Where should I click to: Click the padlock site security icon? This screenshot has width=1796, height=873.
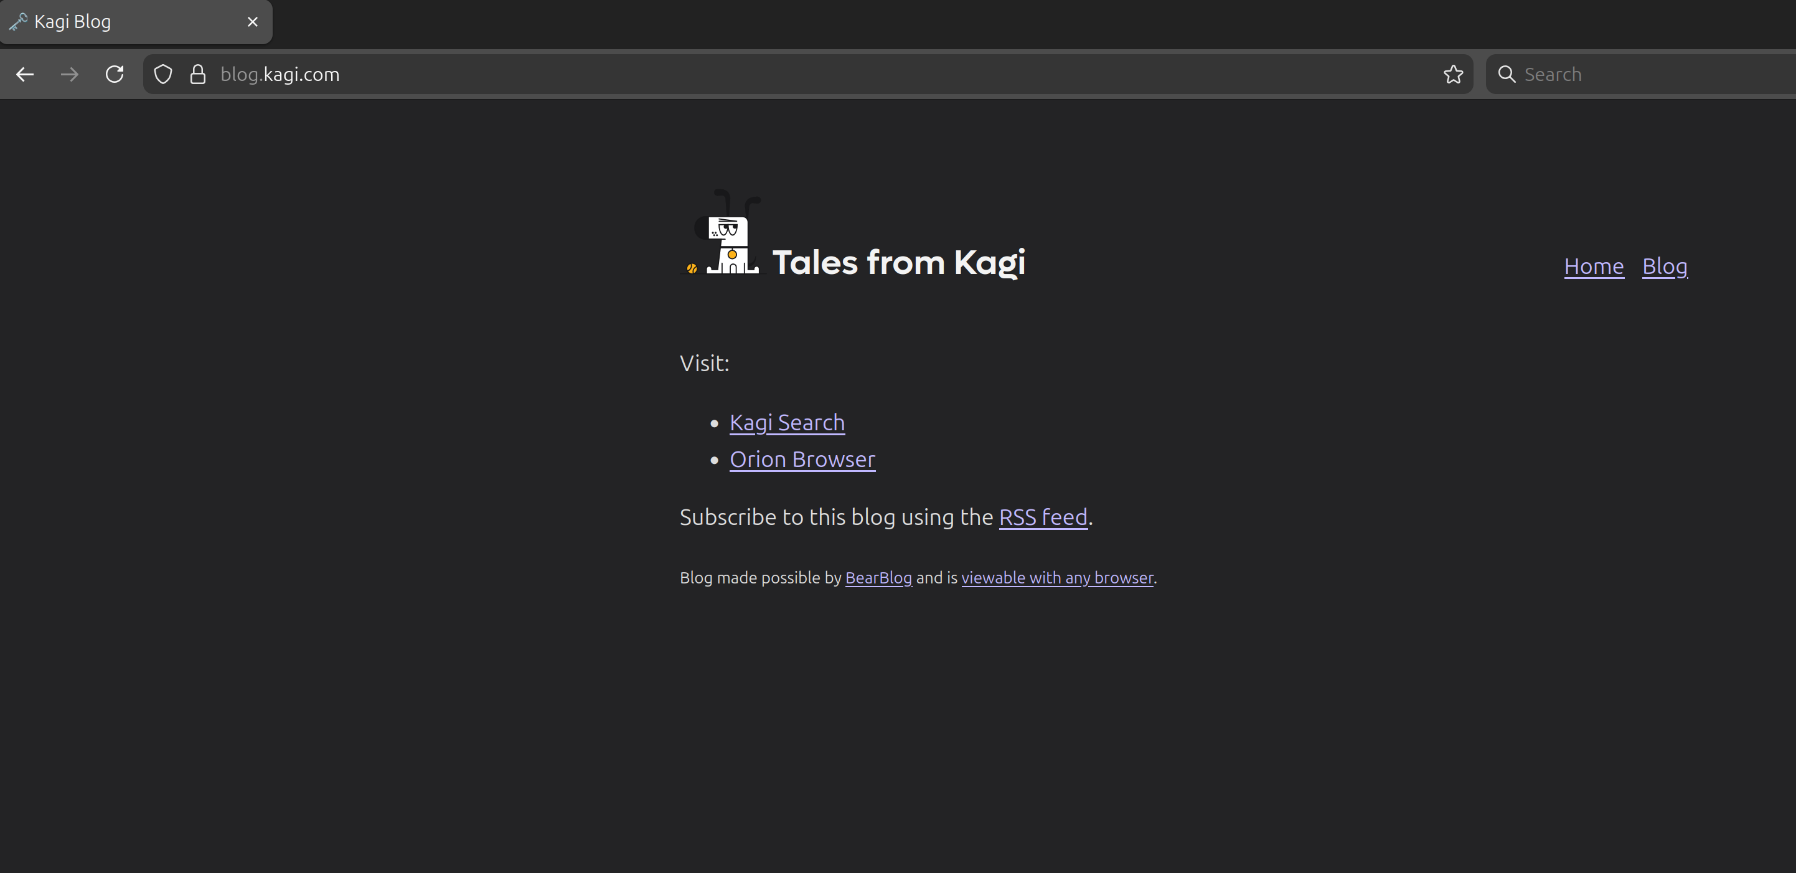[x=197, y=74]
